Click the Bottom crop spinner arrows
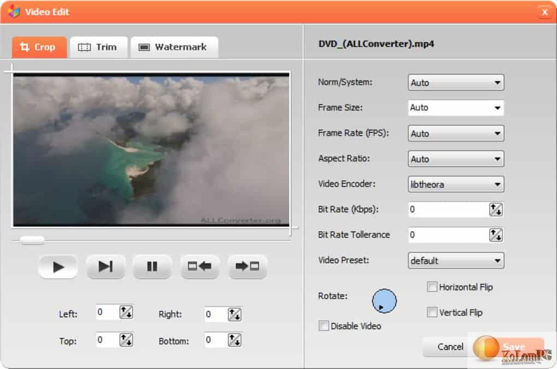The height and width of the screenshot is (369, 557). (234, 340)
